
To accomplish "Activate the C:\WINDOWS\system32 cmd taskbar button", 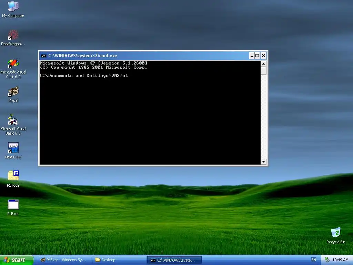I will point(174,260).
